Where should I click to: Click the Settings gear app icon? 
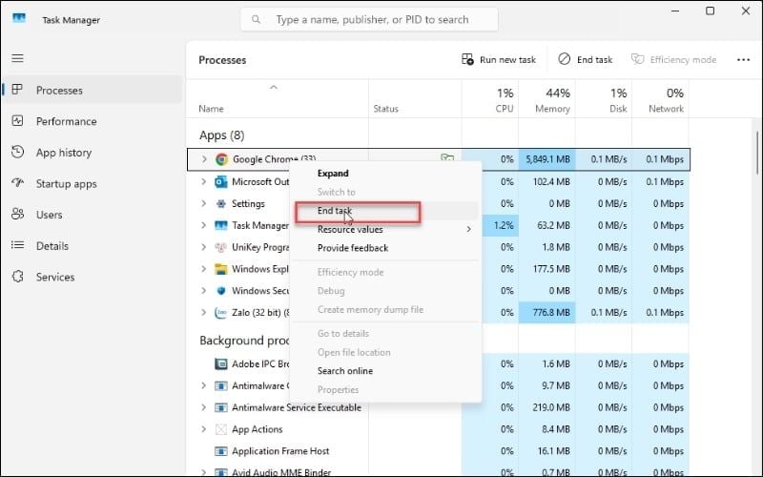point(221,203)
